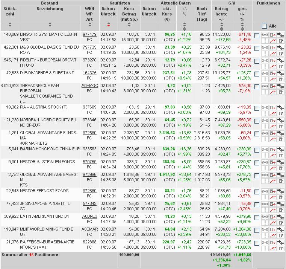Screen dimensions: 286x269
Task: Sort the table by Stückzahl using its arrows
Action: point(10,24)
